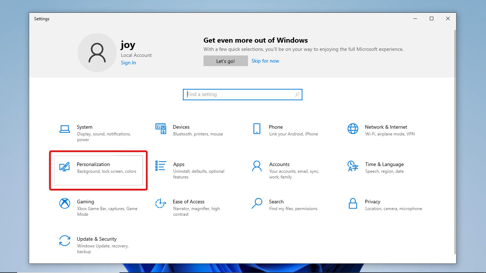Click the Privacy heading text
Image resolution: width=486 pixels, height=273 pixels.
(x=373, y=202)
